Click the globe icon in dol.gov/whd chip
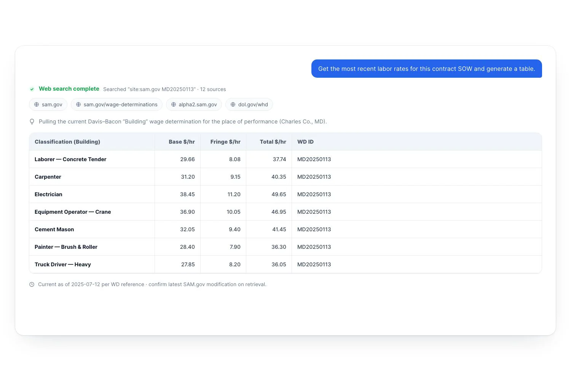The width and height of the screenshot is (571, 381). pos(233,104)
